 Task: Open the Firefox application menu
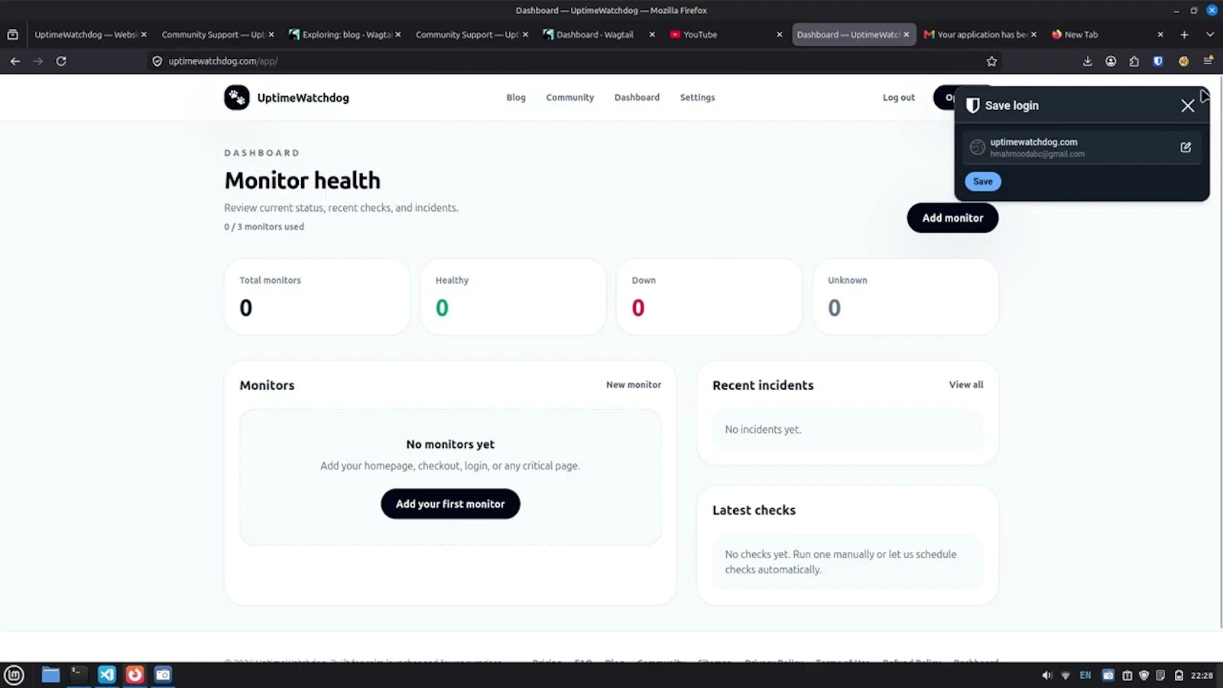pyautogui.click(x=1208, y=61)
